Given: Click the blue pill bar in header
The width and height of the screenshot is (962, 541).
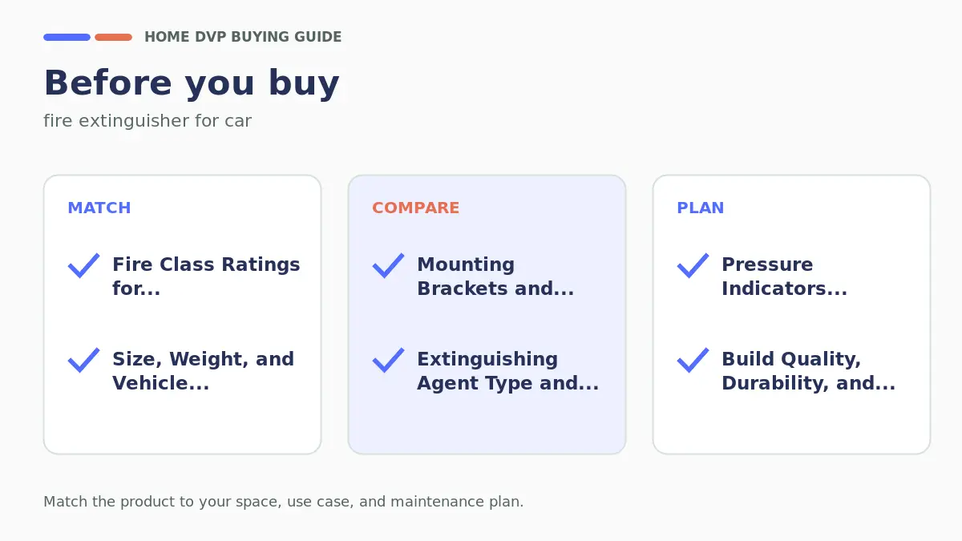Looking at the screenshot, I should pos(67,37).
